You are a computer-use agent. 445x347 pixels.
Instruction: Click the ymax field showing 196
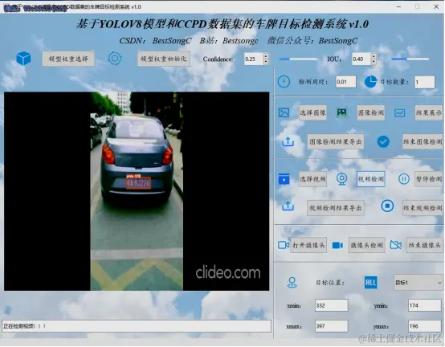425,326
